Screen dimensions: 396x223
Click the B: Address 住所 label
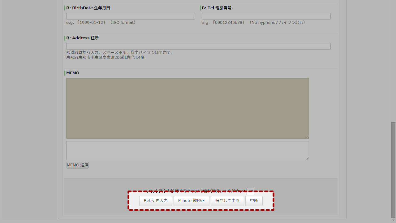point(82,38)
